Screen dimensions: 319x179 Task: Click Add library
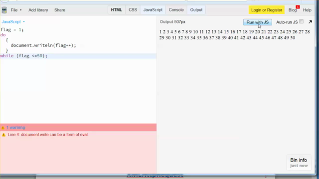38,10
